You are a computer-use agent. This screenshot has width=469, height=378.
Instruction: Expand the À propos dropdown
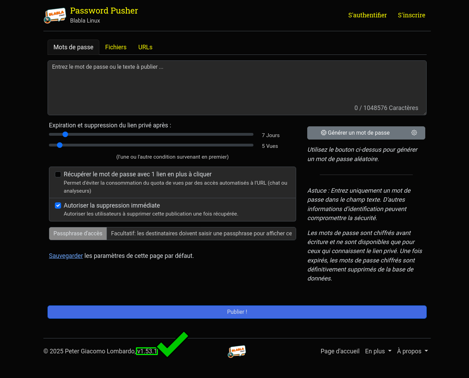click(412, 351)
